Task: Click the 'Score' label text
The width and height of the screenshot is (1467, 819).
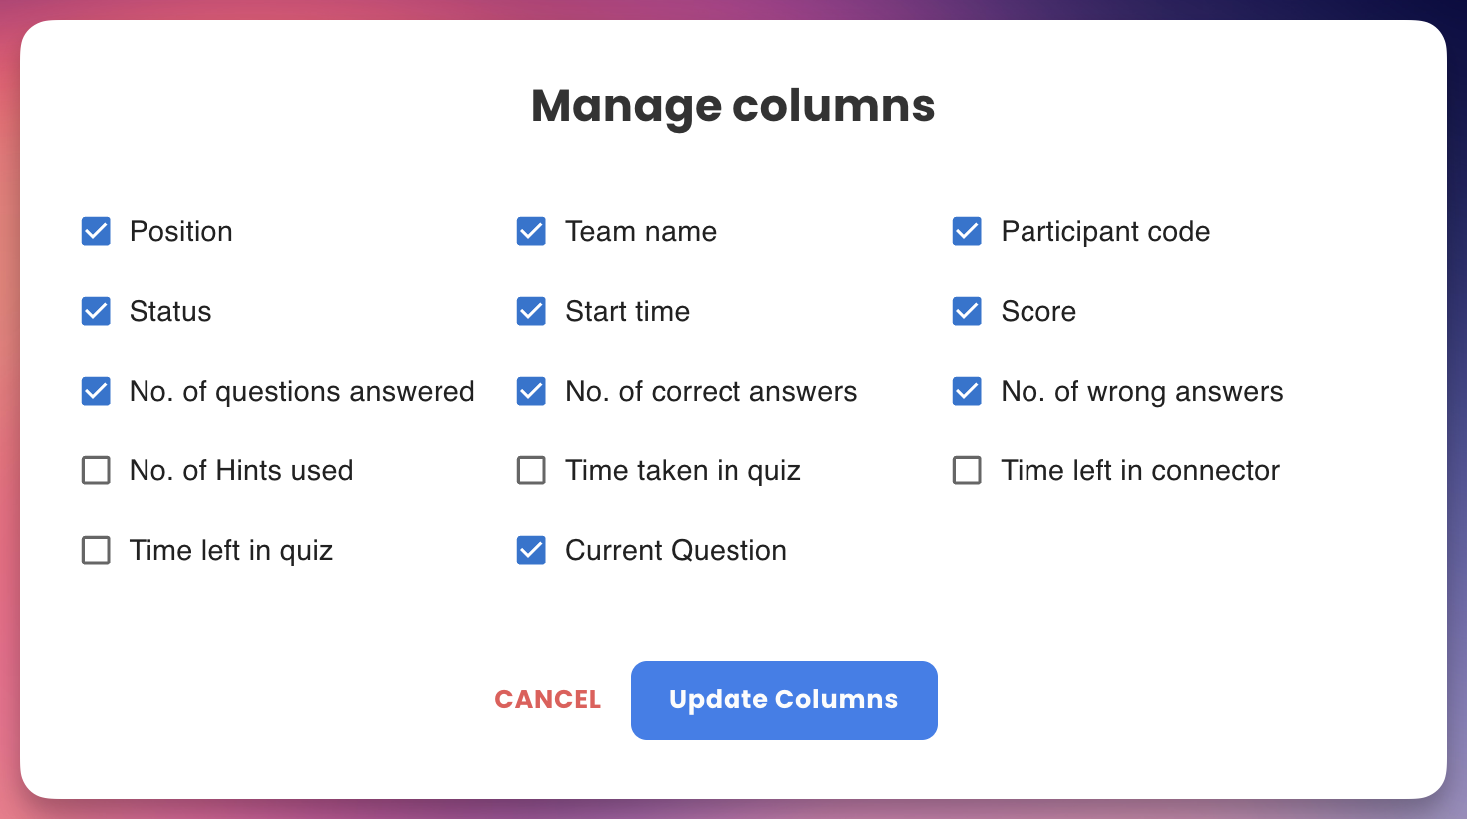Action: click(1038, 311)
